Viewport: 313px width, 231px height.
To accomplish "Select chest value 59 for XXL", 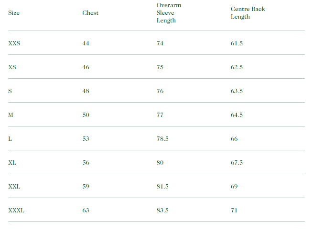I will click(x=86, y=187).
